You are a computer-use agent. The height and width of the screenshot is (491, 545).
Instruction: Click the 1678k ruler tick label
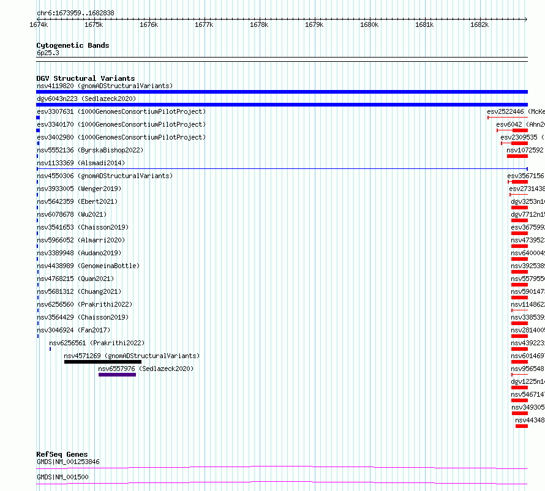[x=259, y=24]
